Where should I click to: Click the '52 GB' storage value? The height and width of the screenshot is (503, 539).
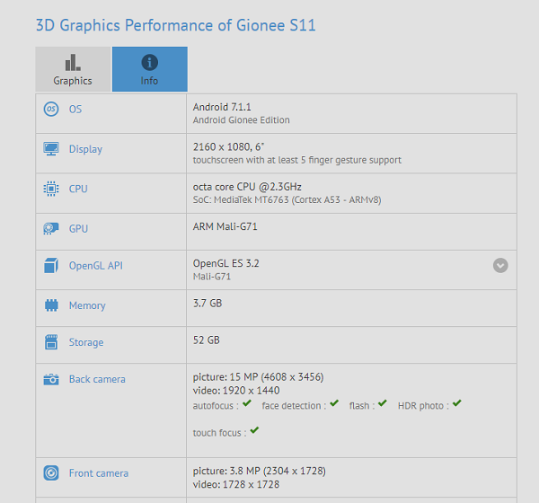coord(207,340)
